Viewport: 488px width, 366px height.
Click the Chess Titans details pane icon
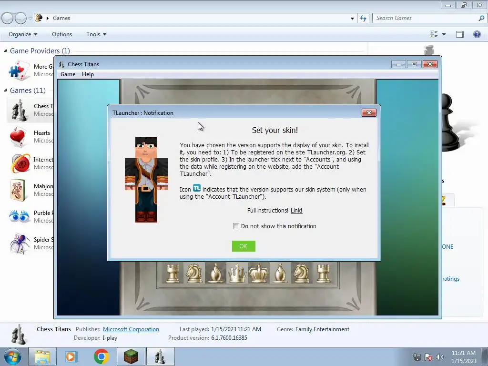click(19, 334)
